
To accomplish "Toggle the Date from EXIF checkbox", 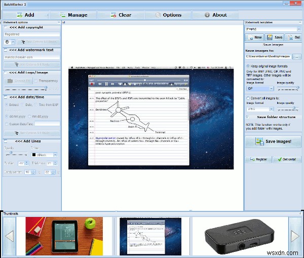I will tap(23, 105).
